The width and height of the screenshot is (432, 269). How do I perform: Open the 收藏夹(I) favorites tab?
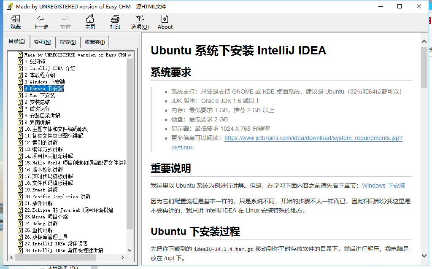point(95,42)
